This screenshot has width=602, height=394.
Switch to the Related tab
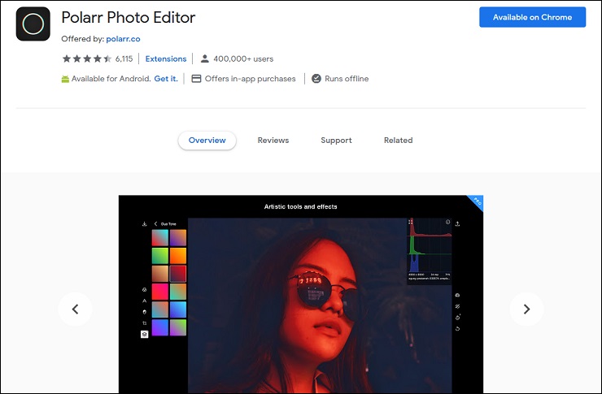point(398,141)
